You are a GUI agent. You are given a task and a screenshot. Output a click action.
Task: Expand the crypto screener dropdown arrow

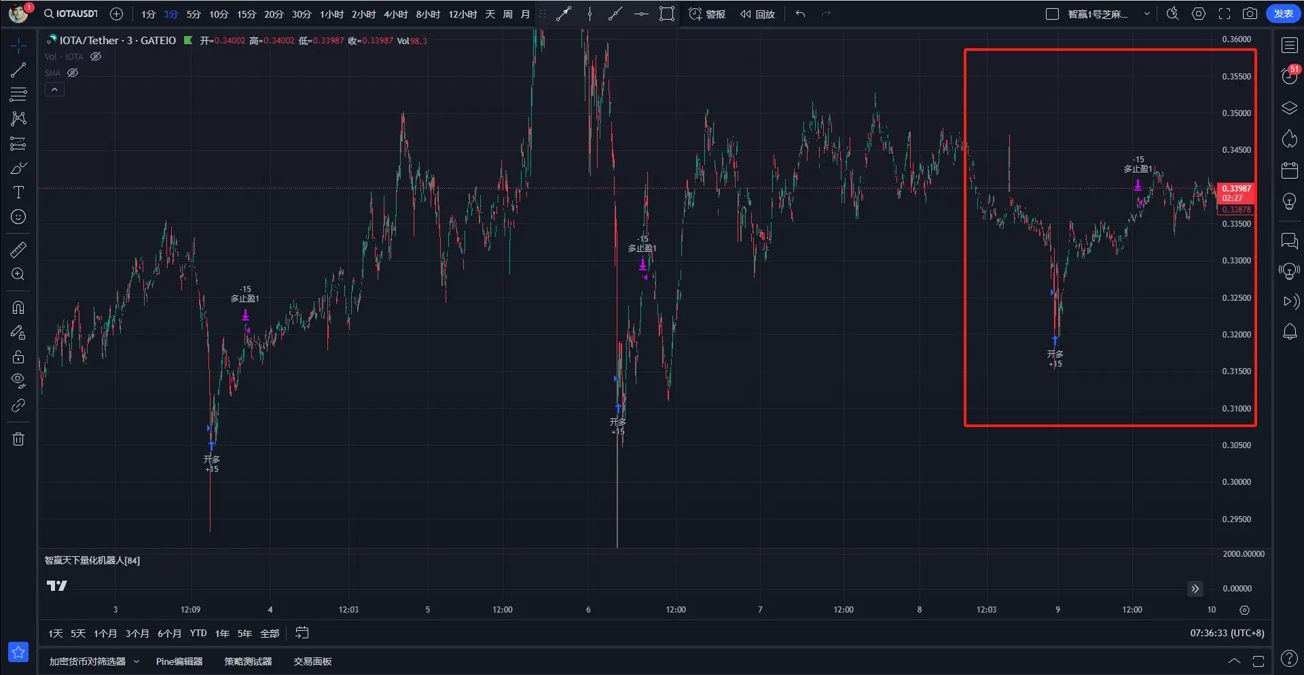click(137, 661)
